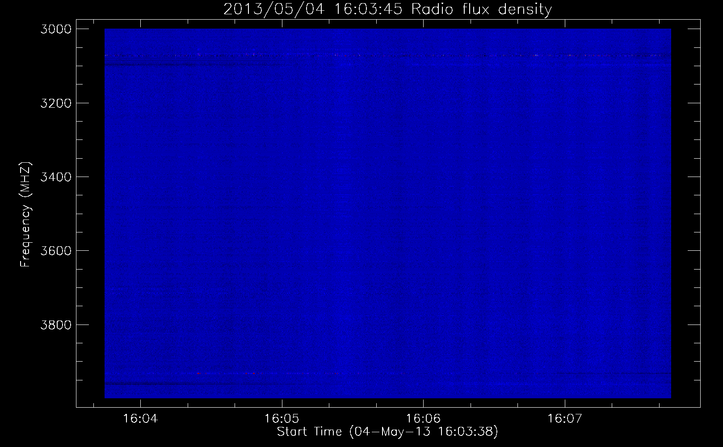Click the plot title "Radio flux density"
723x447 pixels.
point(482,9)
